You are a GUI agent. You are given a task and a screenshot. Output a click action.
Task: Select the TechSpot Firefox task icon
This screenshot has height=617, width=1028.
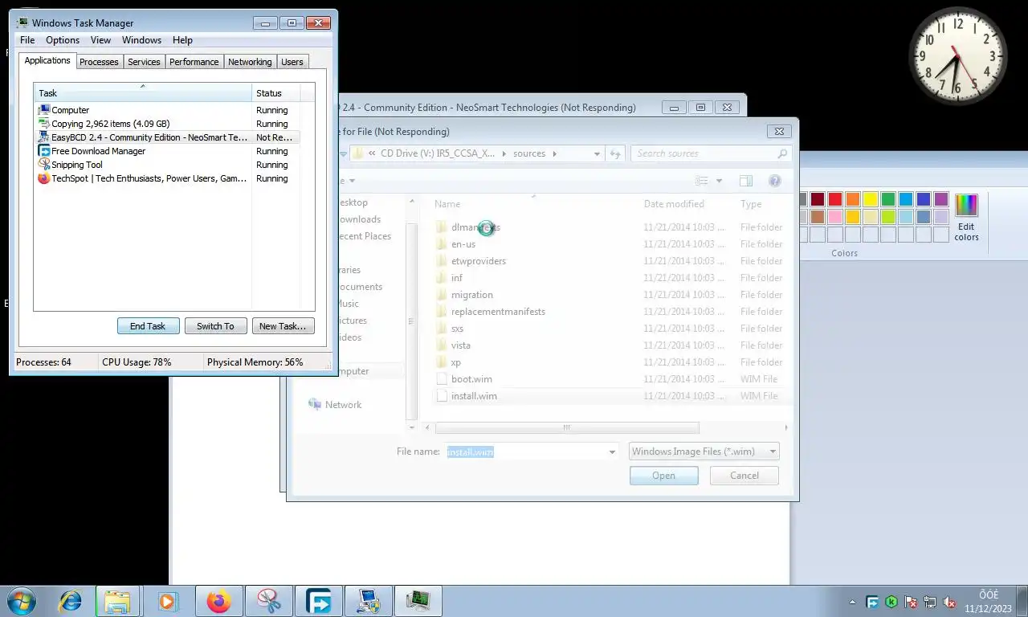44,178
